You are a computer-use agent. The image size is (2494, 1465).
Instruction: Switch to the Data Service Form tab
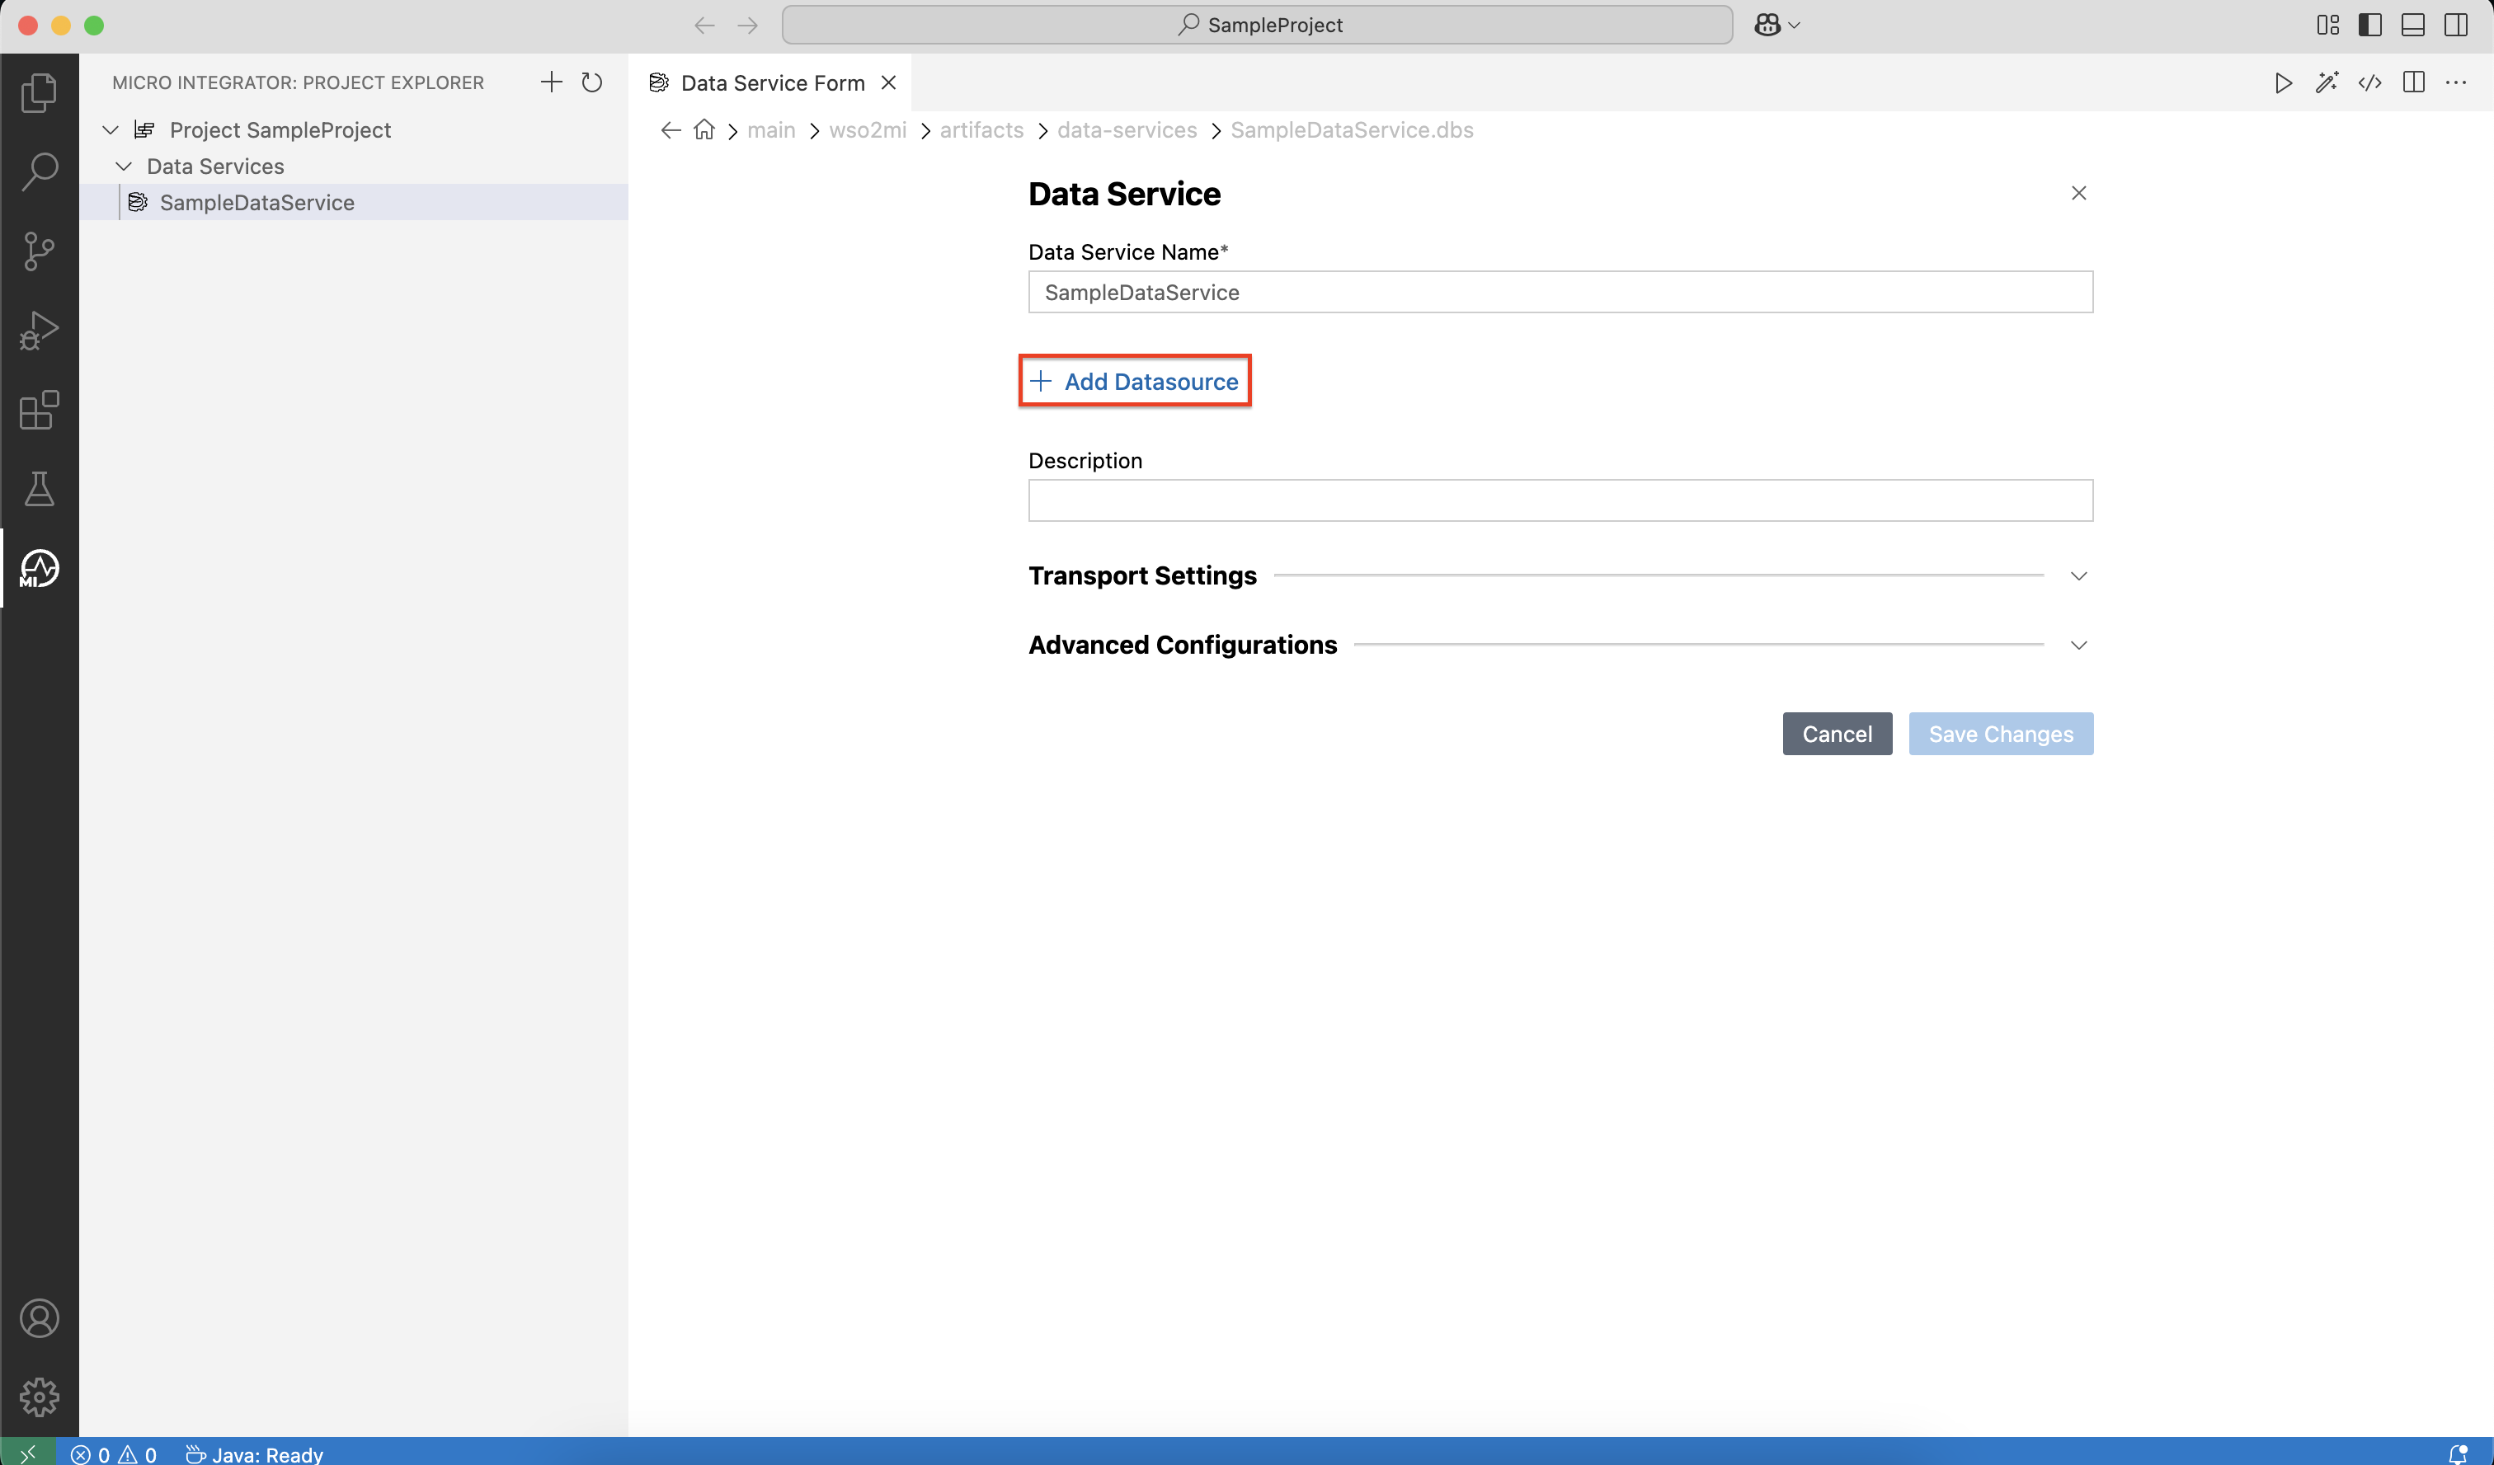[772, 82]
